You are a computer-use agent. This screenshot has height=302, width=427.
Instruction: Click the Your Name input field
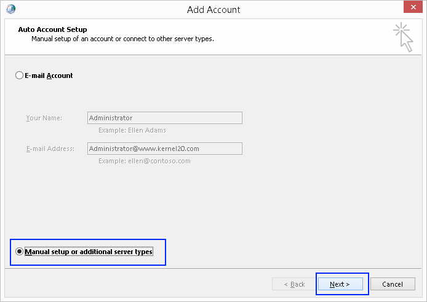tap(165, 118)
